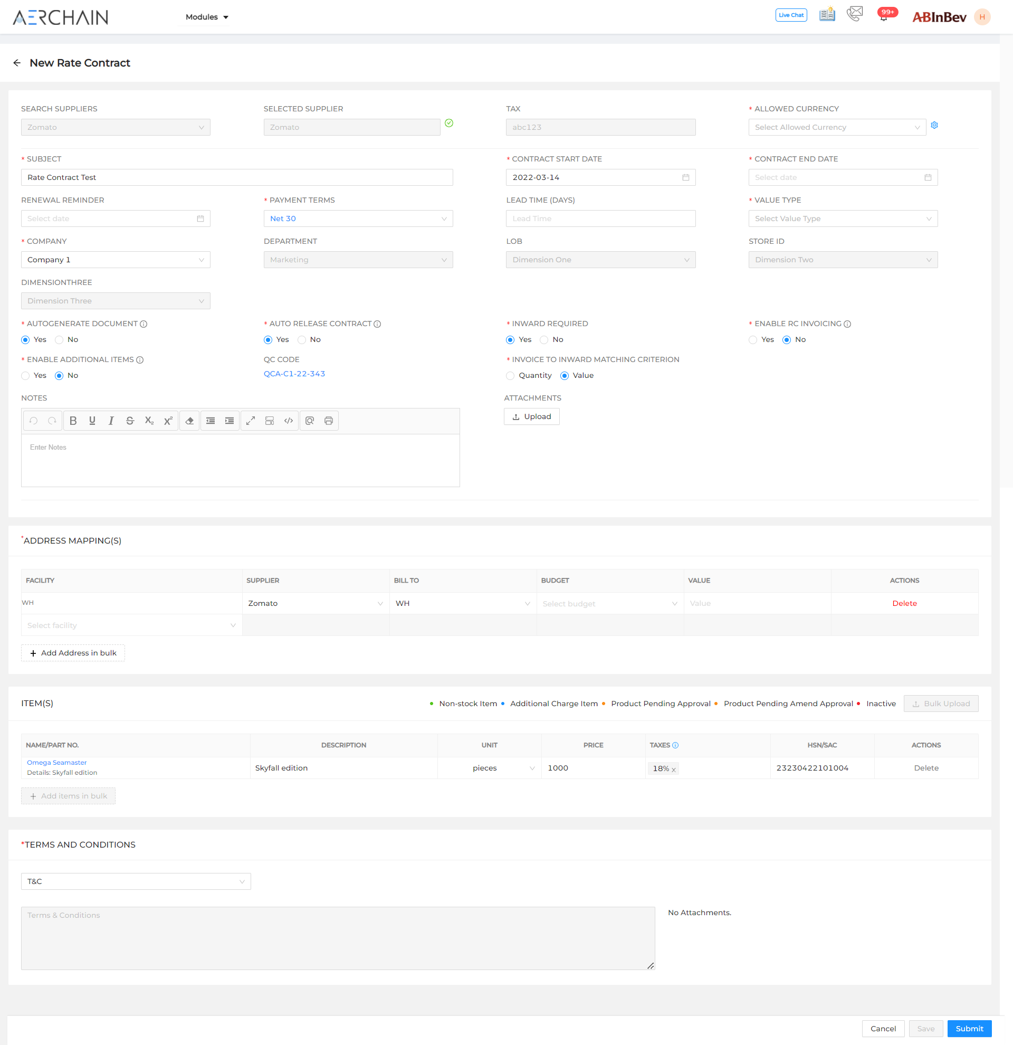This screenshot has height=1045, width=1013.
Task: Expand notes editor to fullscreen
Action: 251,421
